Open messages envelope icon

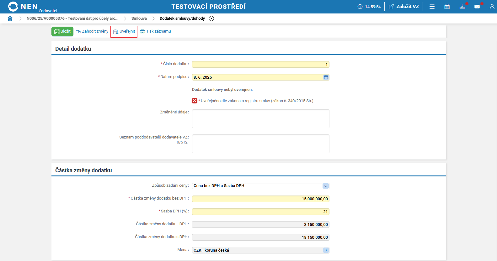point(477,7)
